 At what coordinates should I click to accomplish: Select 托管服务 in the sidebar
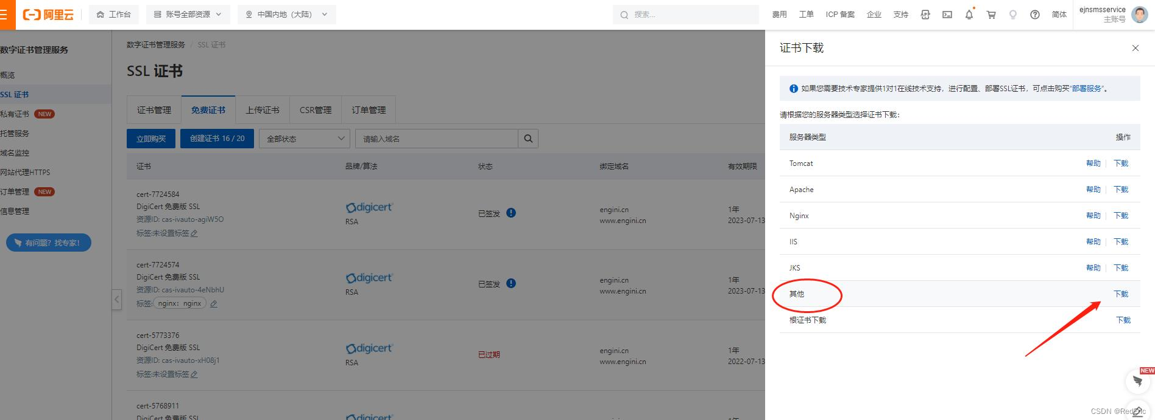pyautogui.click(x=15, y=134)
